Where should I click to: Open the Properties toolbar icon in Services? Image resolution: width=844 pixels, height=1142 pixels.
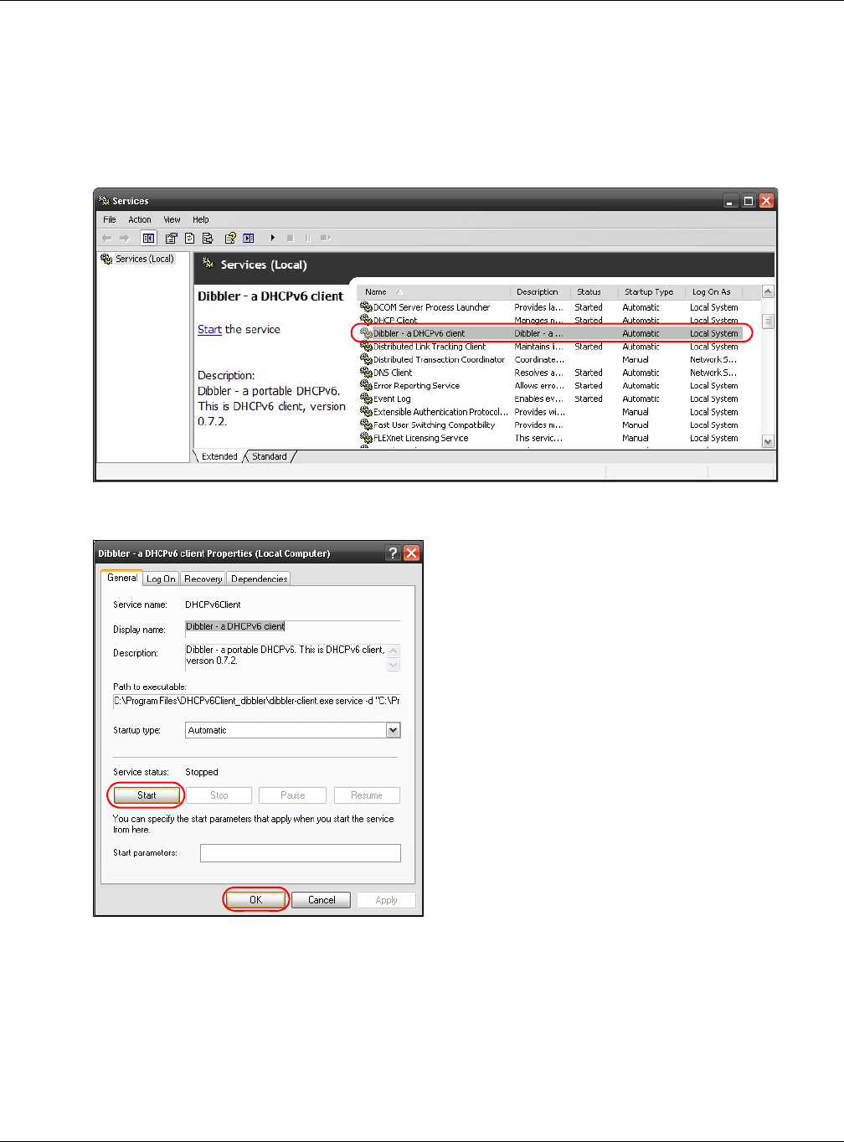click(x=172, y=238)
